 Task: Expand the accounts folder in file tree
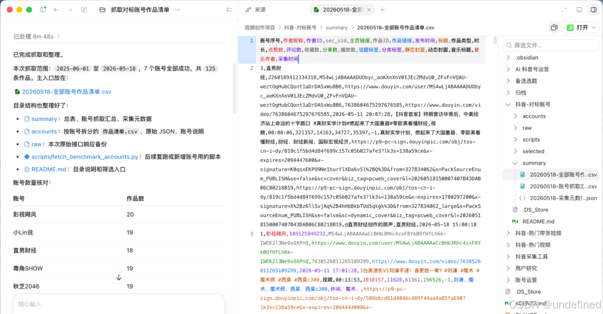515,116
